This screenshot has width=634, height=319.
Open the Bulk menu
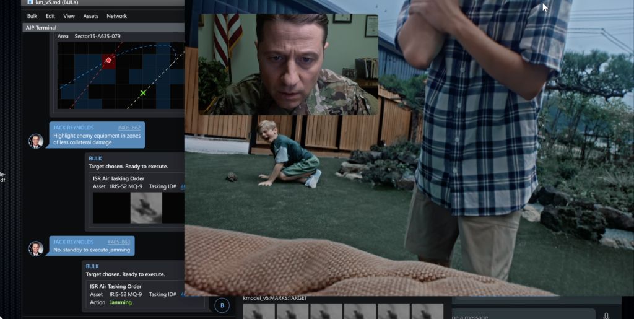click(32, 16)
